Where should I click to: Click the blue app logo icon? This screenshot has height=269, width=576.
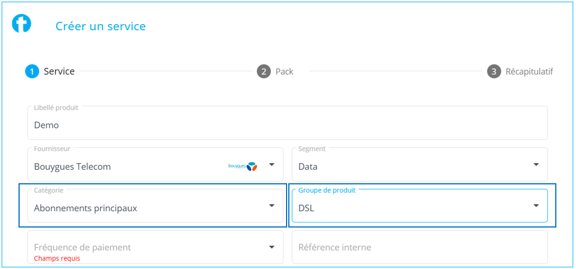click(x=22, y=24)
